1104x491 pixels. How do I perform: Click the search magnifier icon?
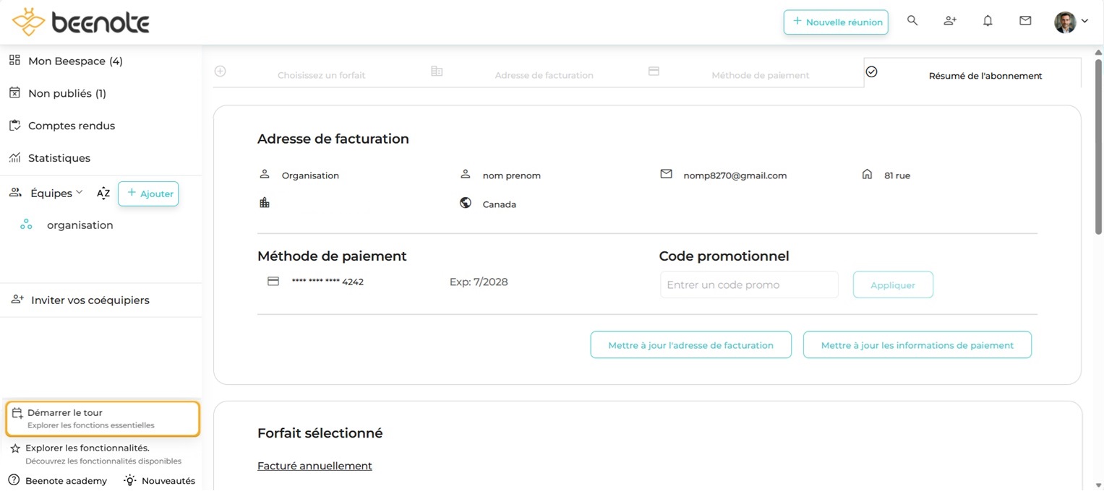pos(912,21)
